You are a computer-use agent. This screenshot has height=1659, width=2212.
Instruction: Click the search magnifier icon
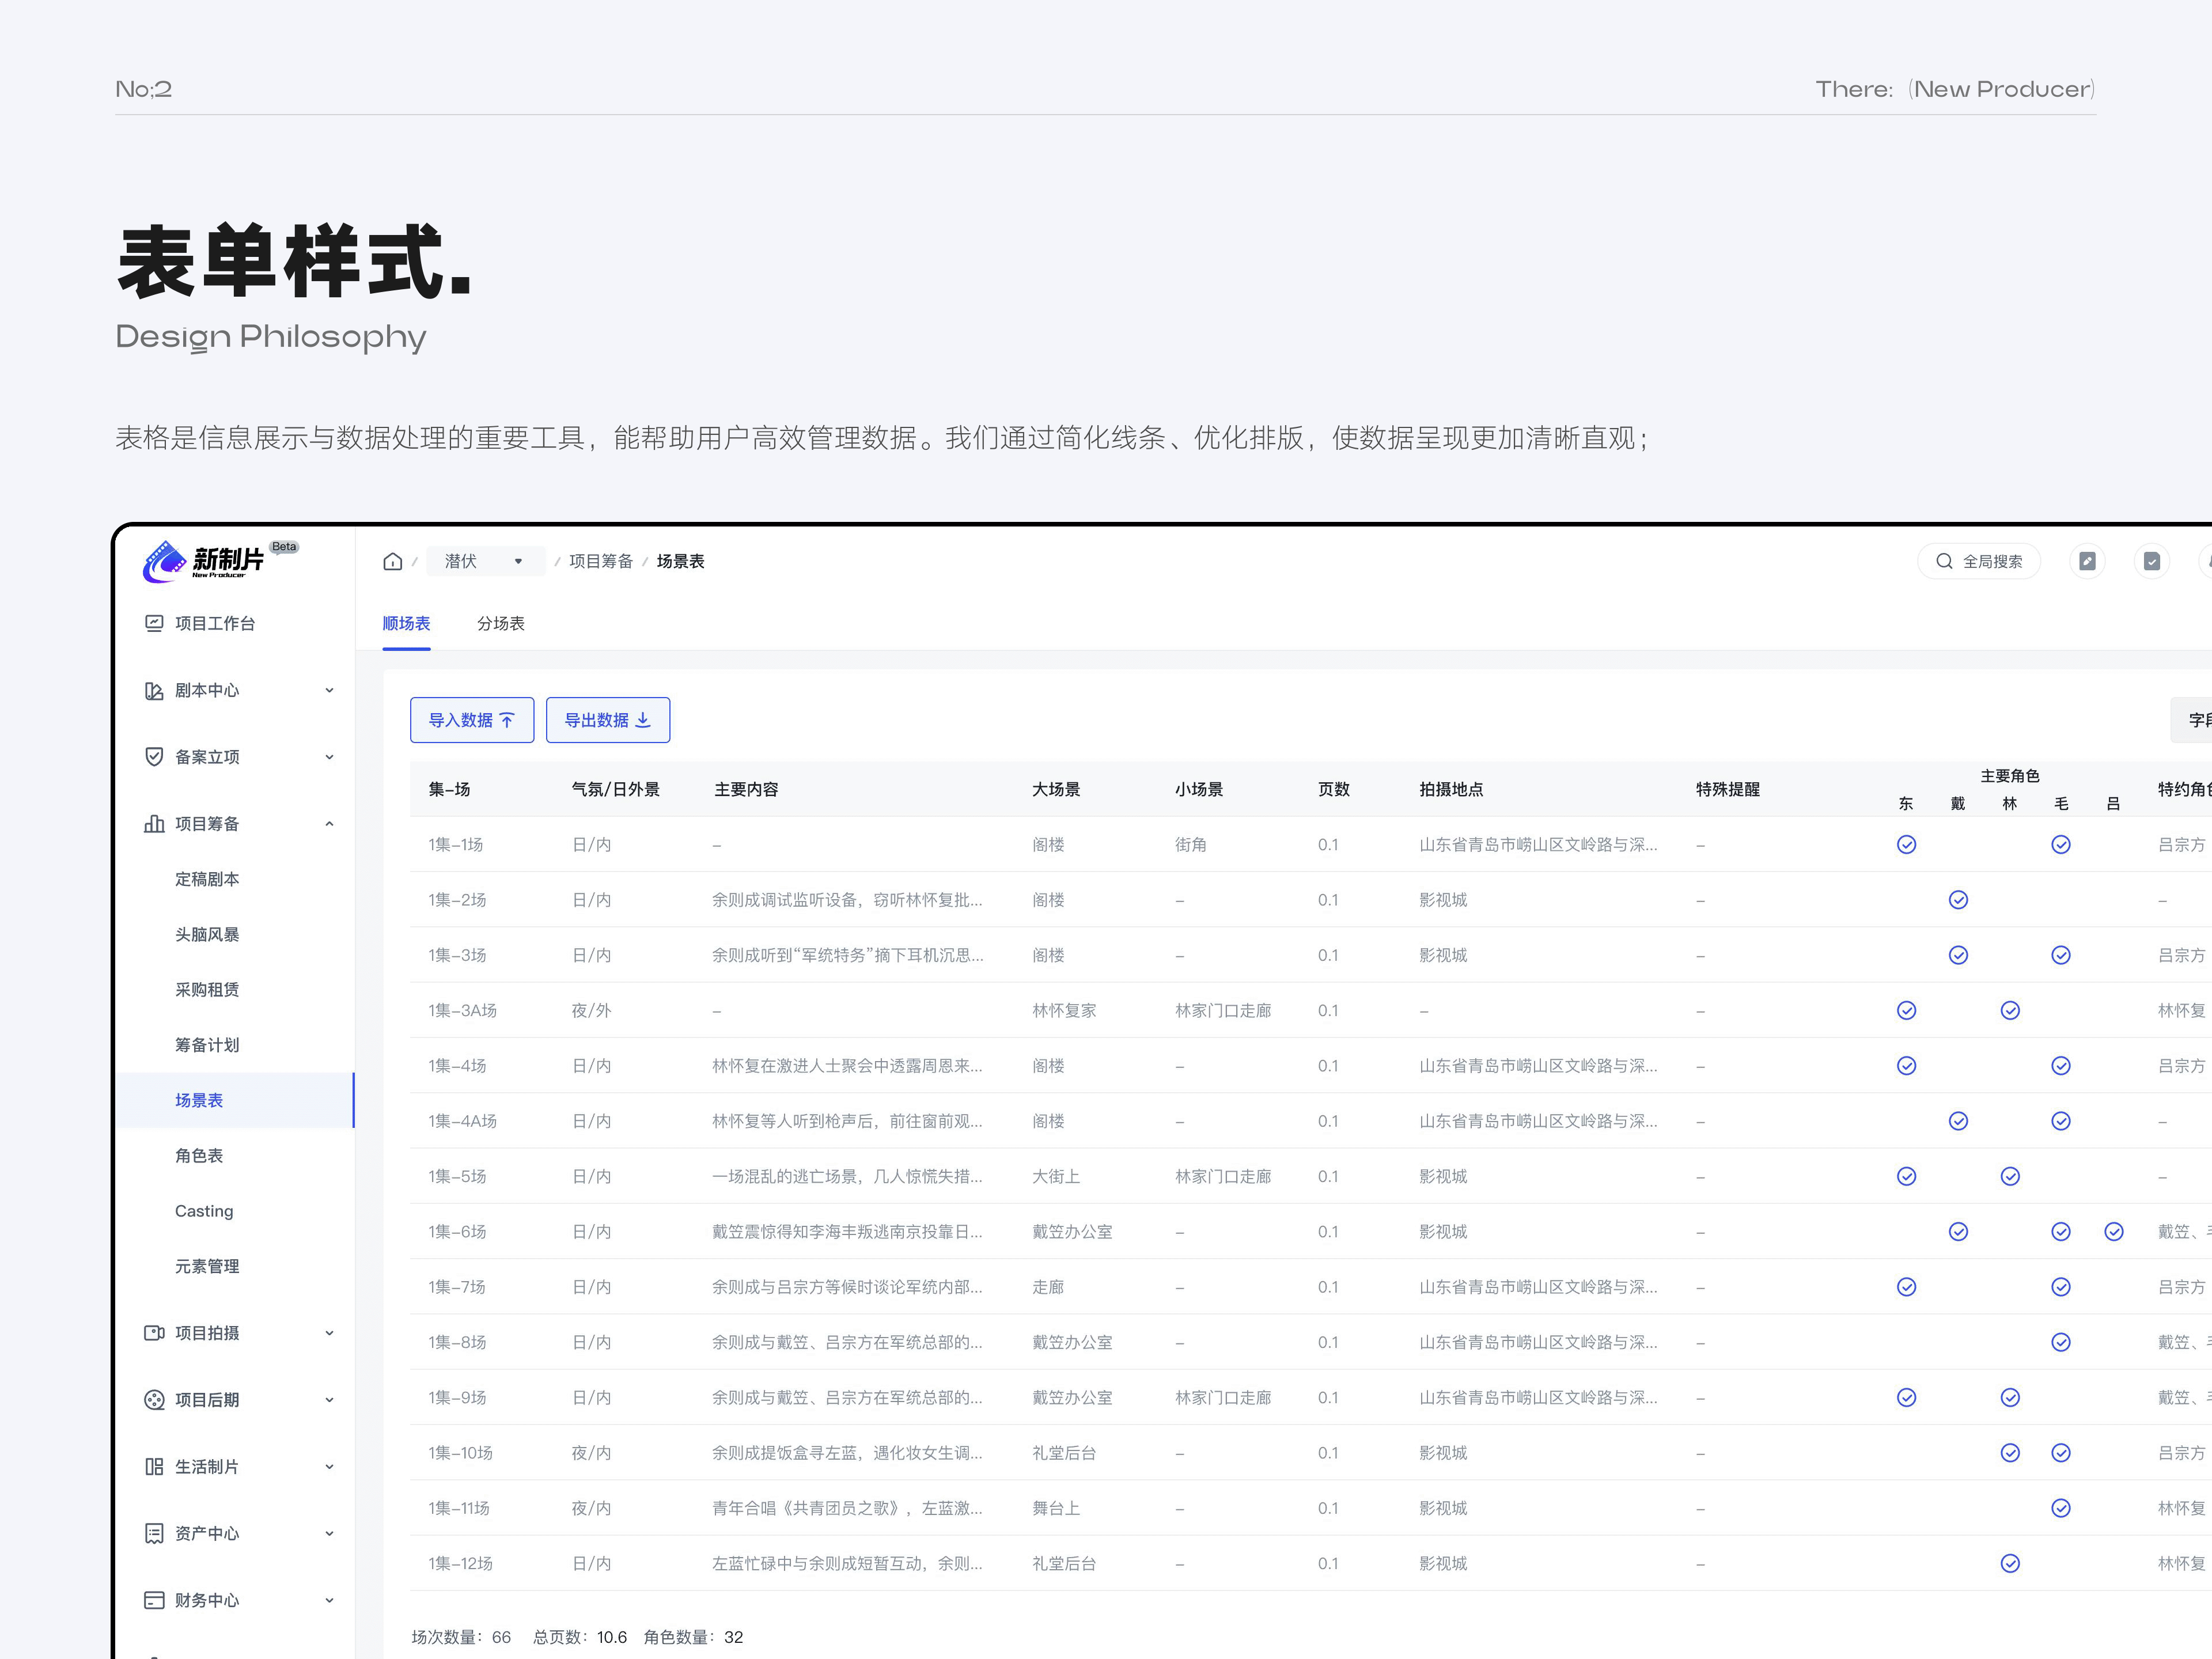click(x=1944, y=561)
